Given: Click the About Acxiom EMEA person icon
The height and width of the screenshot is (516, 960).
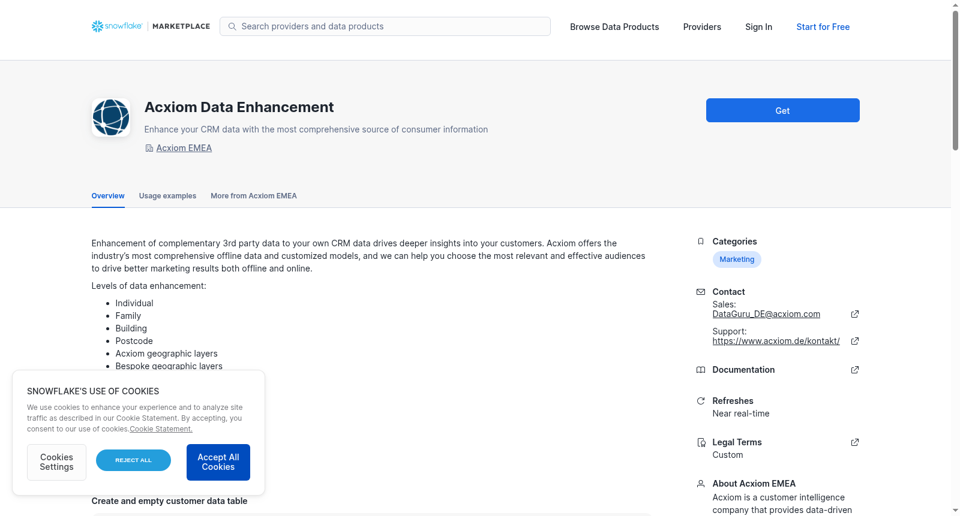Looking at the screenshot, I should [x=701, y=484].
